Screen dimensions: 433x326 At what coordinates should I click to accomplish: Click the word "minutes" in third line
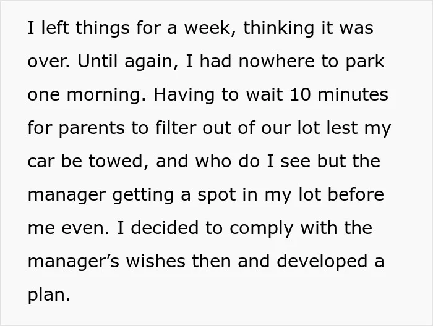[x=353, y=94]
